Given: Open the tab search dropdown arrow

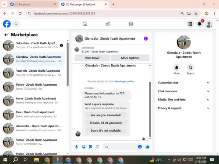Looking at the screenshot, I should point(4,4).
